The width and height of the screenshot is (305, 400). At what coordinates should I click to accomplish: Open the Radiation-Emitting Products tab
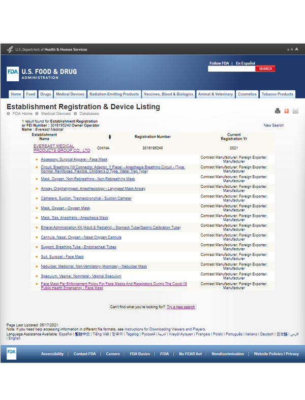(x=114, y=94)
